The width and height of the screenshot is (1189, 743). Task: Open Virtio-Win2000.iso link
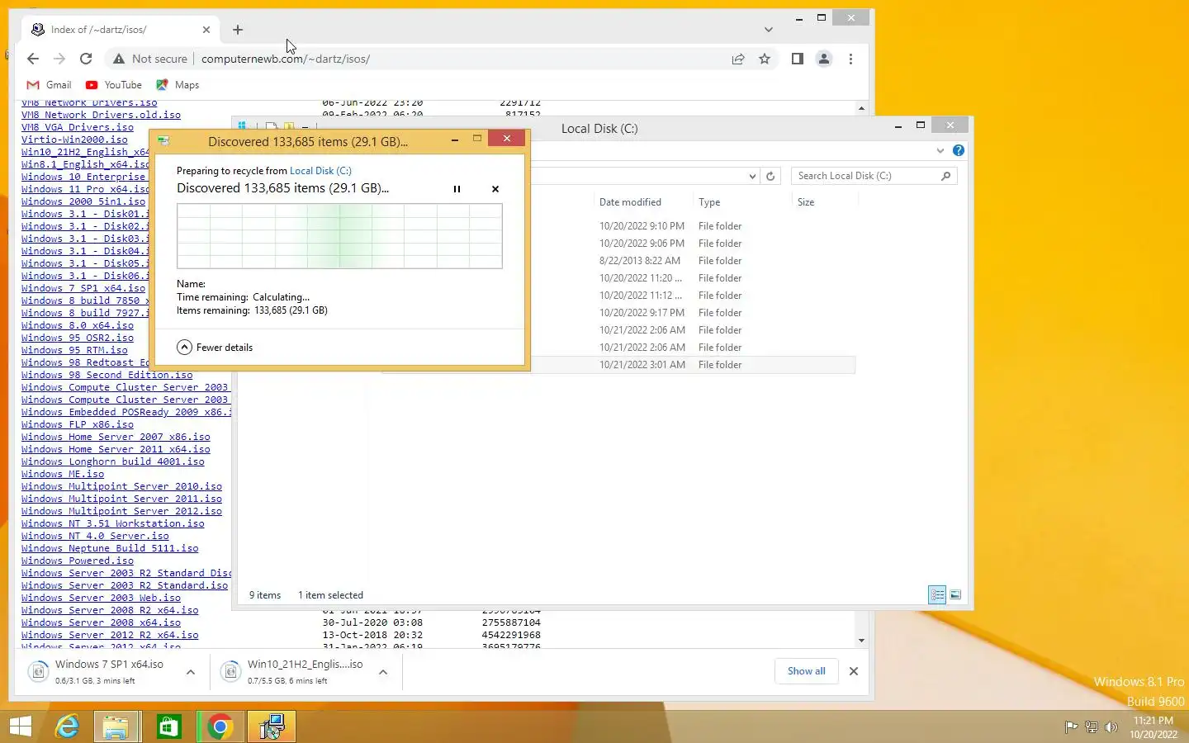pyautogui.click(x=74, y=140)
